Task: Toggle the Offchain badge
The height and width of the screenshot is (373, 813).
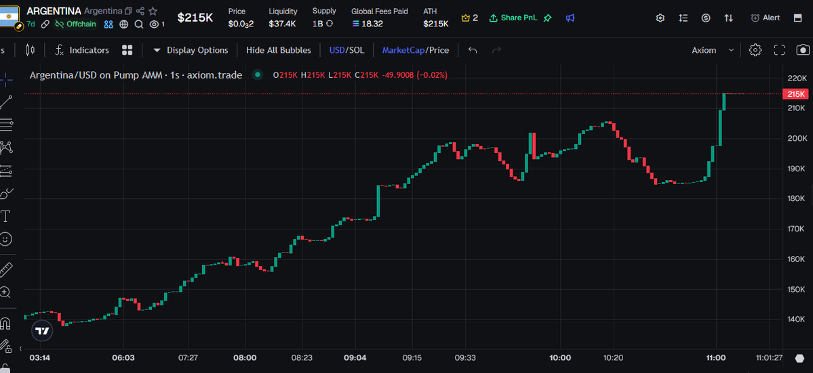Action: (x=76, y=24)
